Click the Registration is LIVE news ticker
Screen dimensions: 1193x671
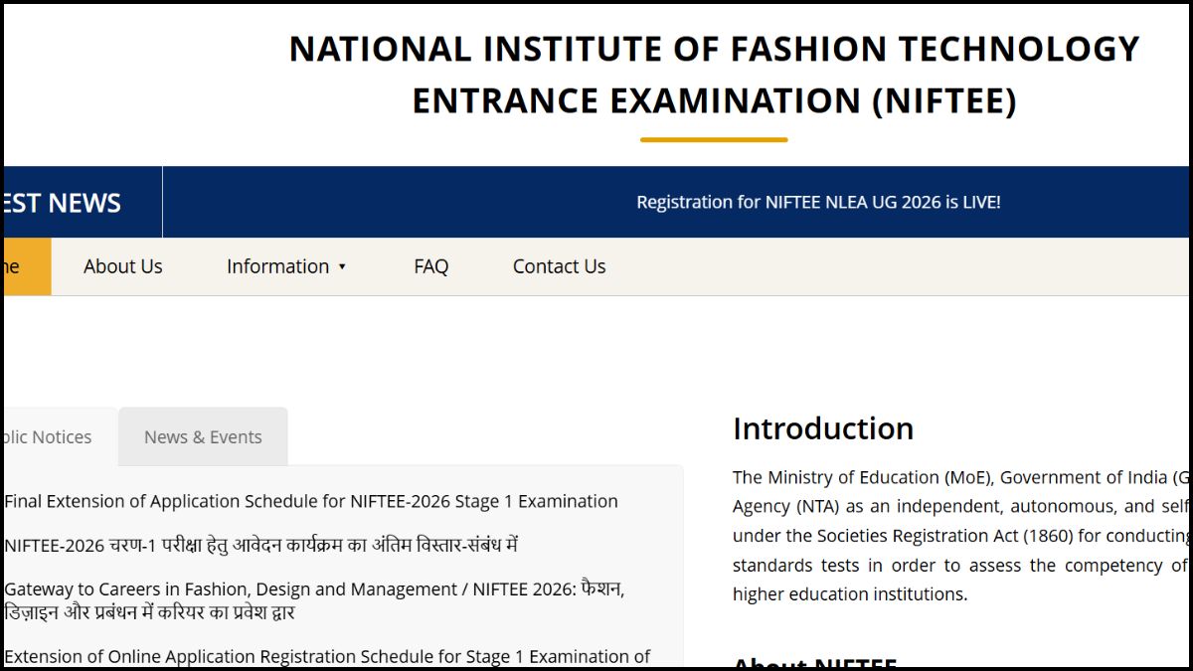coord(817,202)
